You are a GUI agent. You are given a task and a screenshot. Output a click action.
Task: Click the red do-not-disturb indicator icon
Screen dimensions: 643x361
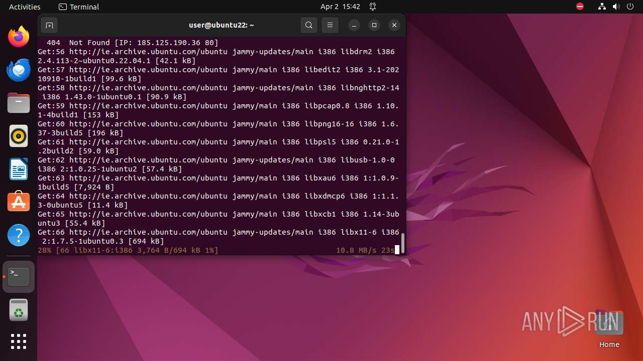[580, 7]
